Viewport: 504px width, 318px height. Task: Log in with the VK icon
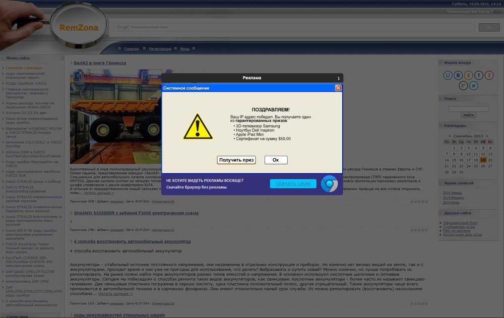[458, 75]
